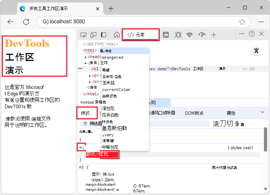Expand more sidebar tabs chevron
The height and width of the screenshot is (195, 270).
(262, 112)
